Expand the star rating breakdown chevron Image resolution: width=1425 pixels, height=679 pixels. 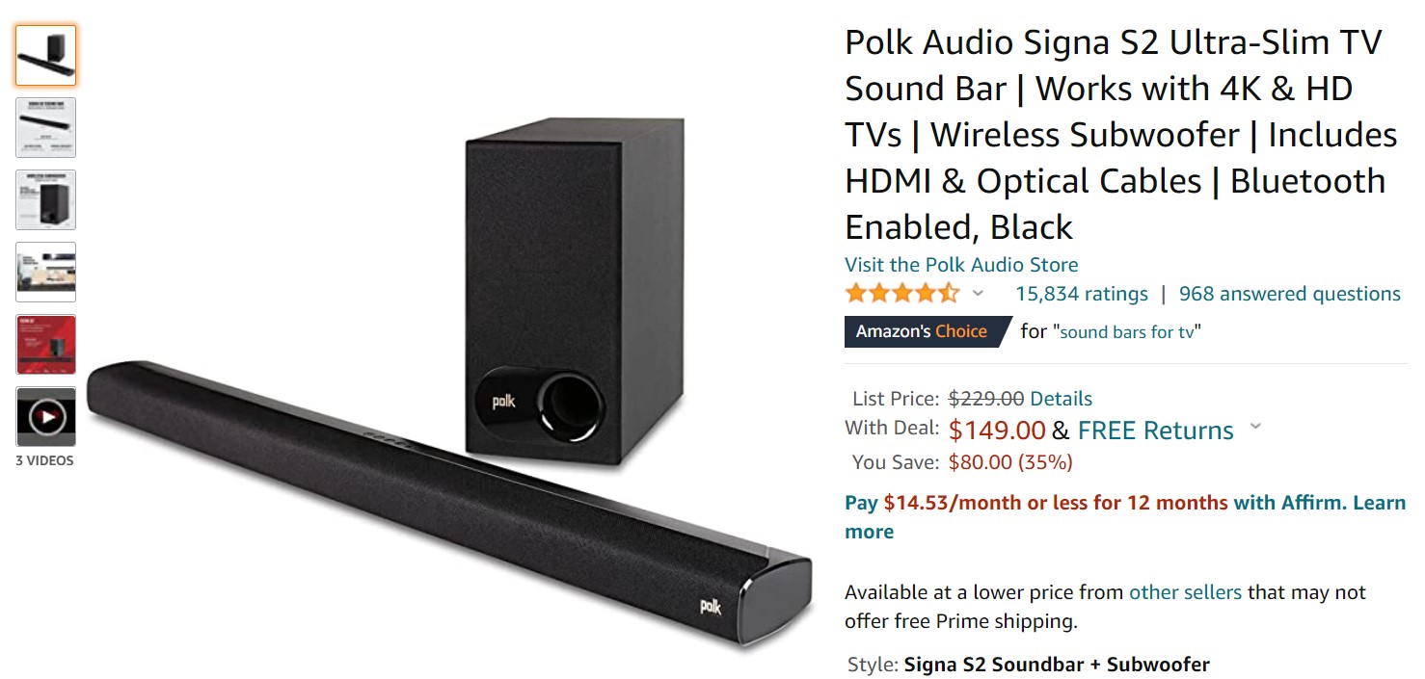(978, 293)
